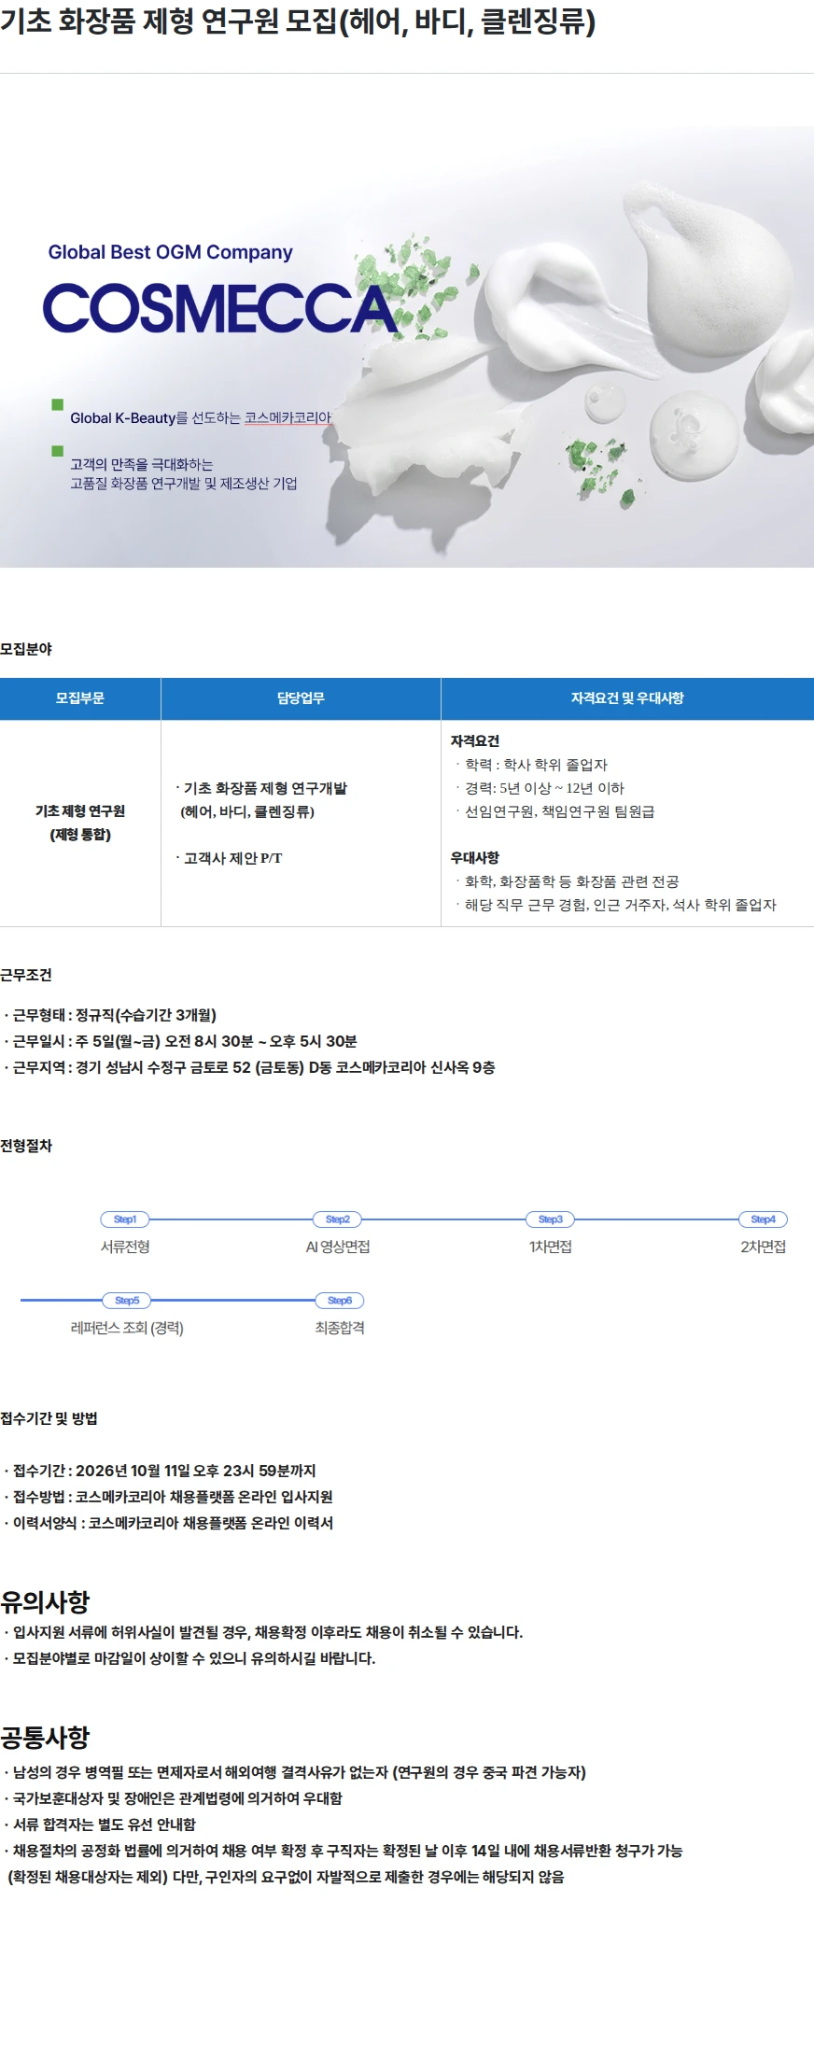Click the job posting title heading
The image size is (814, 2071).
[x=298, y=21]
